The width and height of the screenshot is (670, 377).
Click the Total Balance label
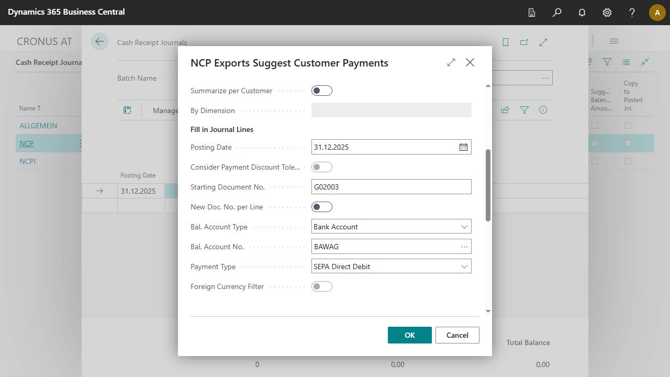[528, 342]
